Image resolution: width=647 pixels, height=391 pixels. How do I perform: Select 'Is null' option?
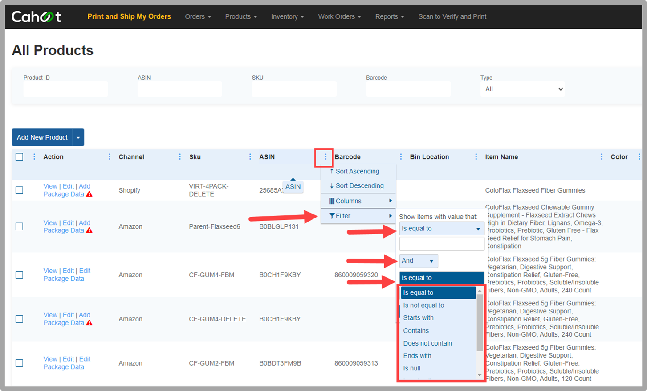(438, 368)
